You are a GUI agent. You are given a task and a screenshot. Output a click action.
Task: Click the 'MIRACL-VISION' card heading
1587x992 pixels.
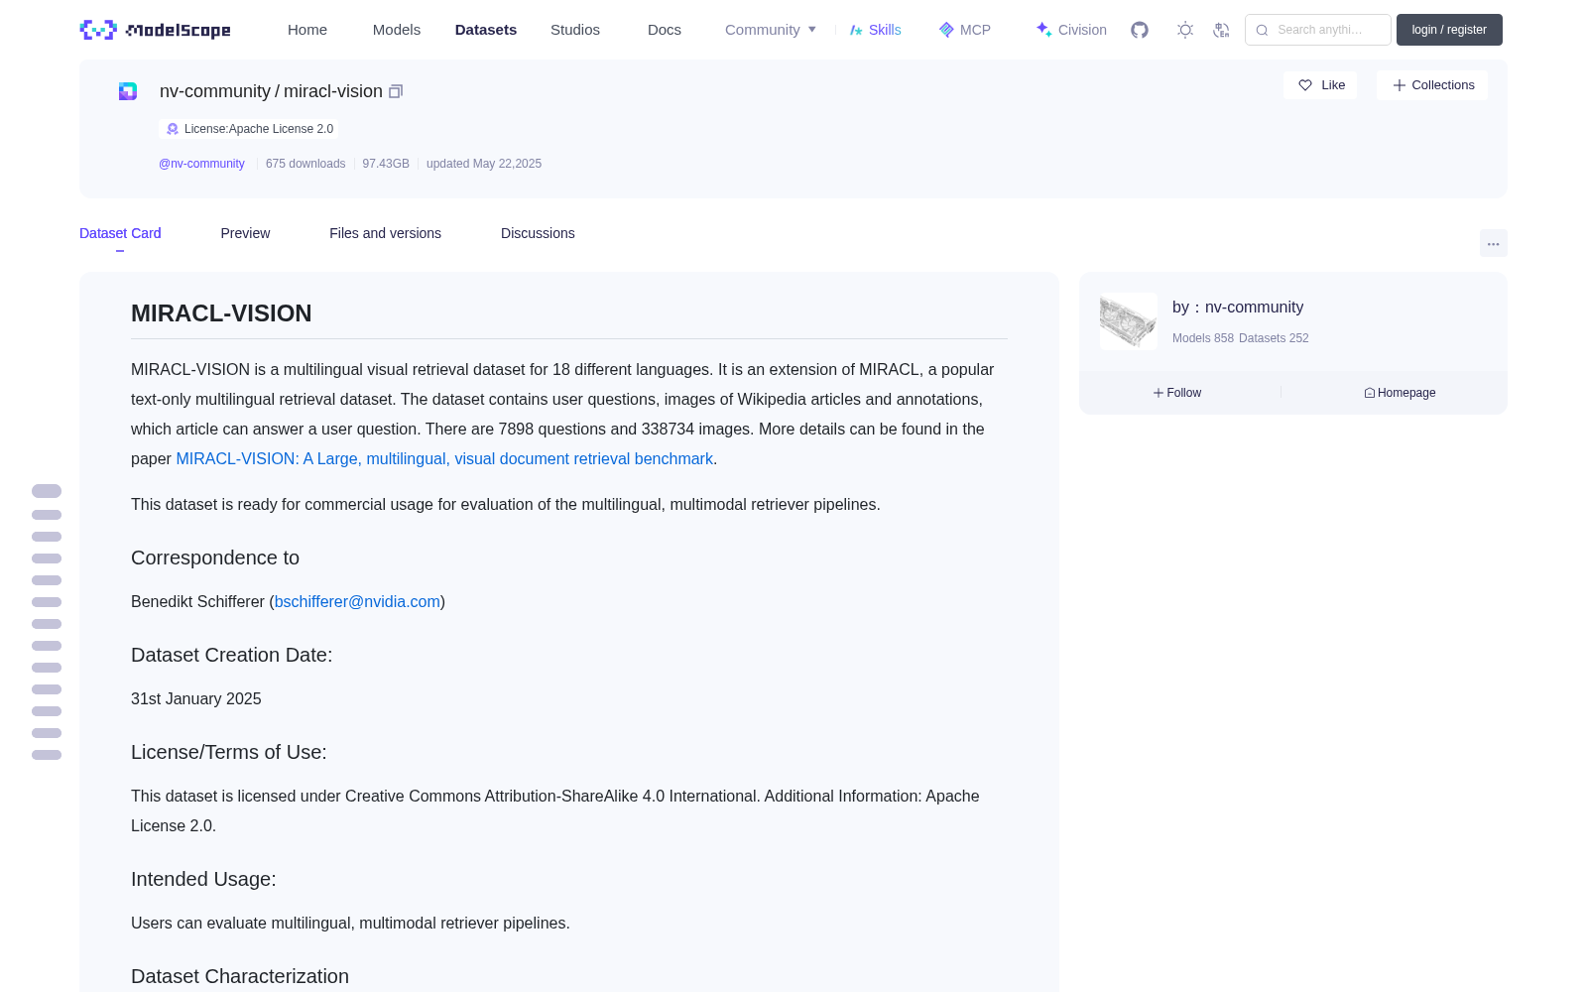click(221, 313)
